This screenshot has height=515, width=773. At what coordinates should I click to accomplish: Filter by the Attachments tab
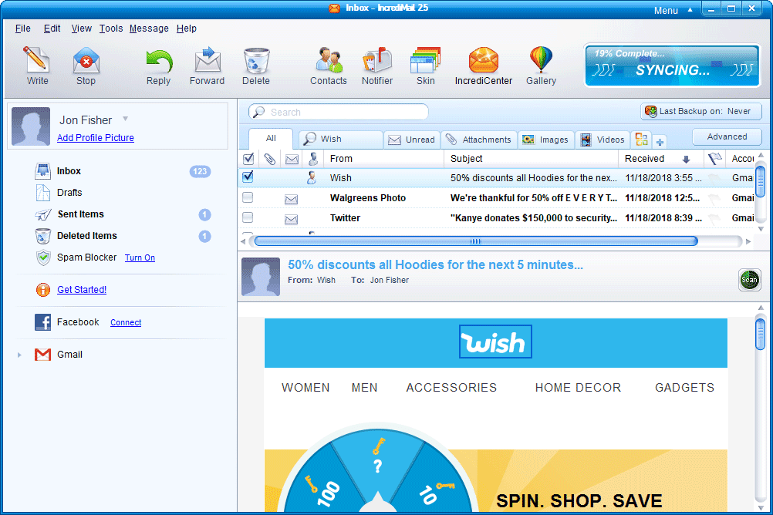click(478, 140)
